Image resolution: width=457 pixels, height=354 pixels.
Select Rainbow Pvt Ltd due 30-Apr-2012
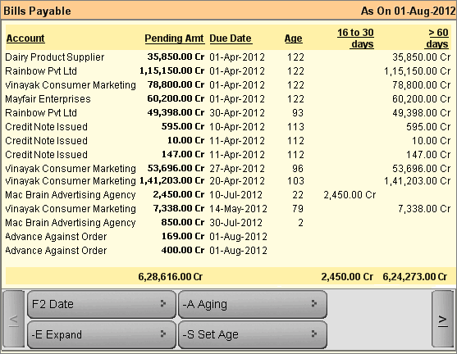point(228,113)
